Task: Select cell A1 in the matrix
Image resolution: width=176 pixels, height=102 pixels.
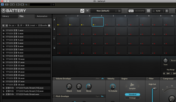Action: 62,22
